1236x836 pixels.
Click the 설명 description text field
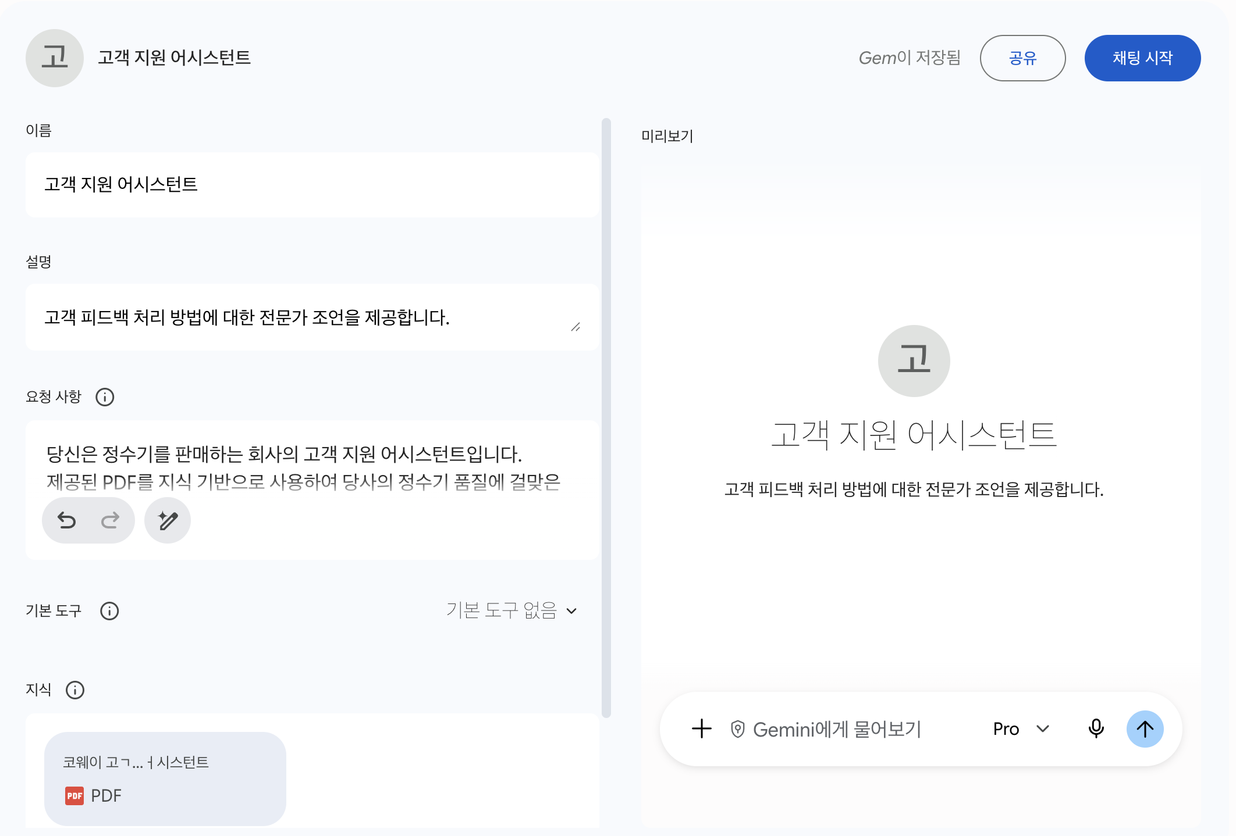click(312, 317)
